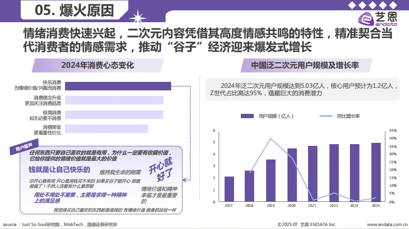Click the quote '钱就是让自己快乐的'
The height and width of the screenshot is (229, 409).
click(59, 170)
